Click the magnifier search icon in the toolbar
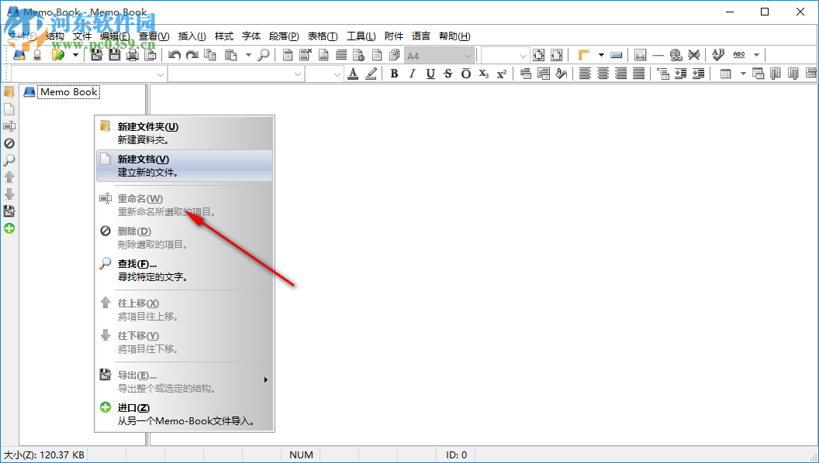The height and width of the screenshot is (463, 819). click(264, 55)
